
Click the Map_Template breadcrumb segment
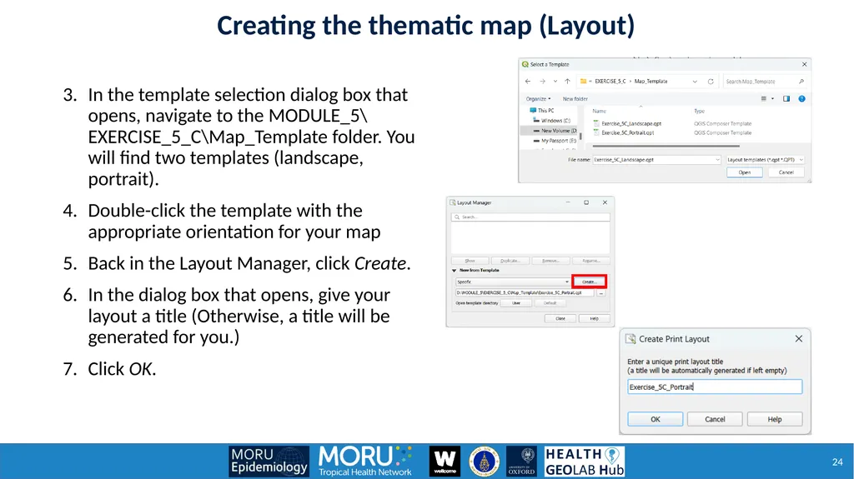pyautogui.click(x=651, y=81)
